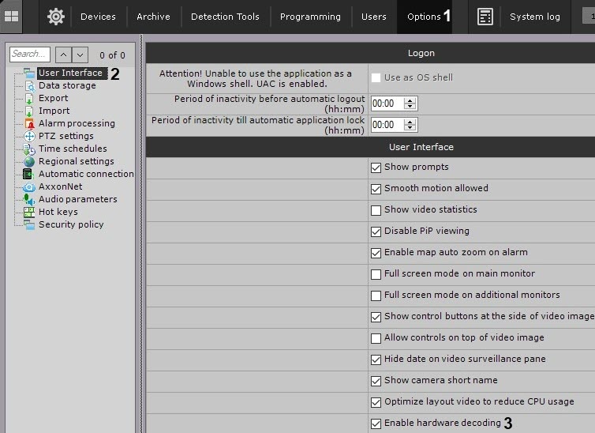Viewport: 595px width, 433px height.
Task: Select Security policy in settings tree
Action: 71,224
